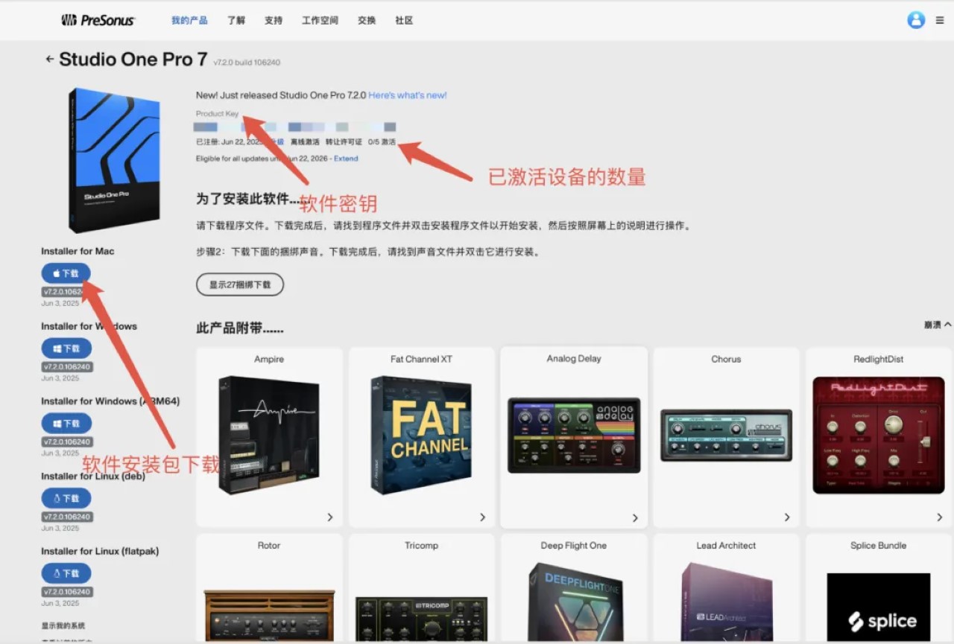Click the 0/5 激活 count
954x644 pixels.
point(382,141)
